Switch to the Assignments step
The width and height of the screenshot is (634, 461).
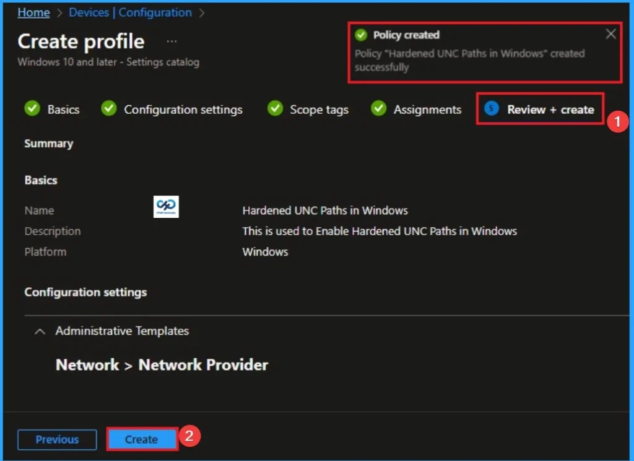[428, 109]
